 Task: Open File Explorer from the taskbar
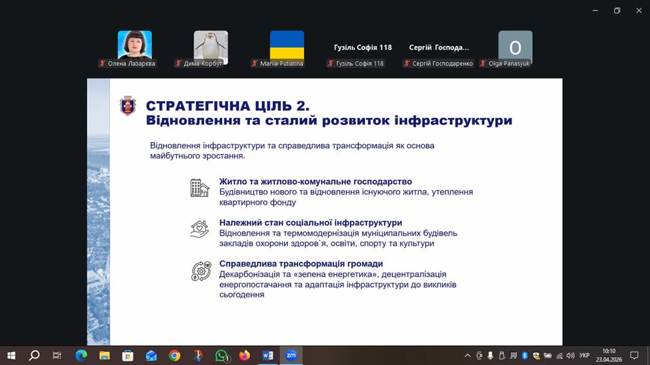point(104,355)
